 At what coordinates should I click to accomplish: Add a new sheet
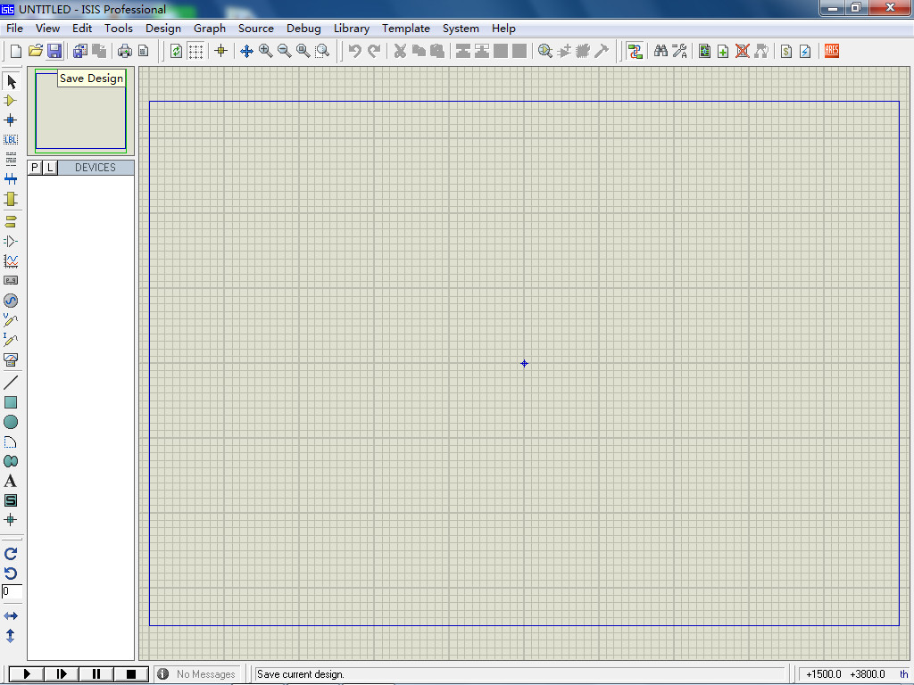(x=723, y=51)
